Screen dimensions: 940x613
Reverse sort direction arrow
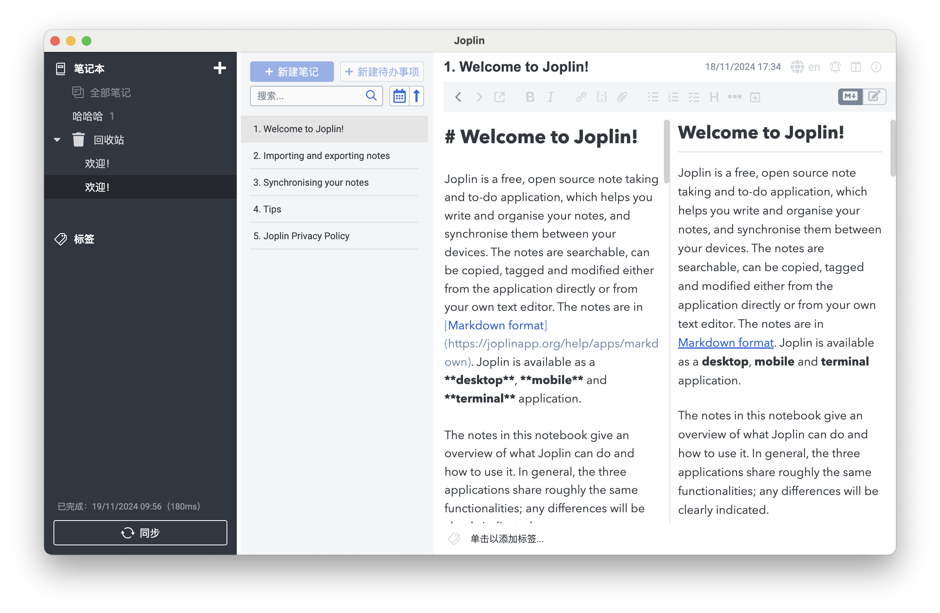[x=416, y=96]
